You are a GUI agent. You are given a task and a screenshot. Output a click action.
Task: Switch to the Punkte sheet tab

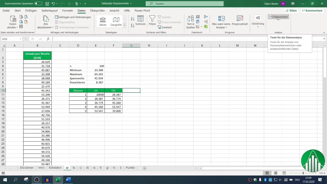click(130, 168)
